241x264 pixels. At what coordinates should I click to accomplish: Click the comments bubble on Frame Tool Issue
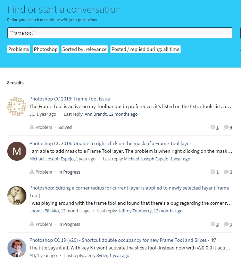point(226,127)
